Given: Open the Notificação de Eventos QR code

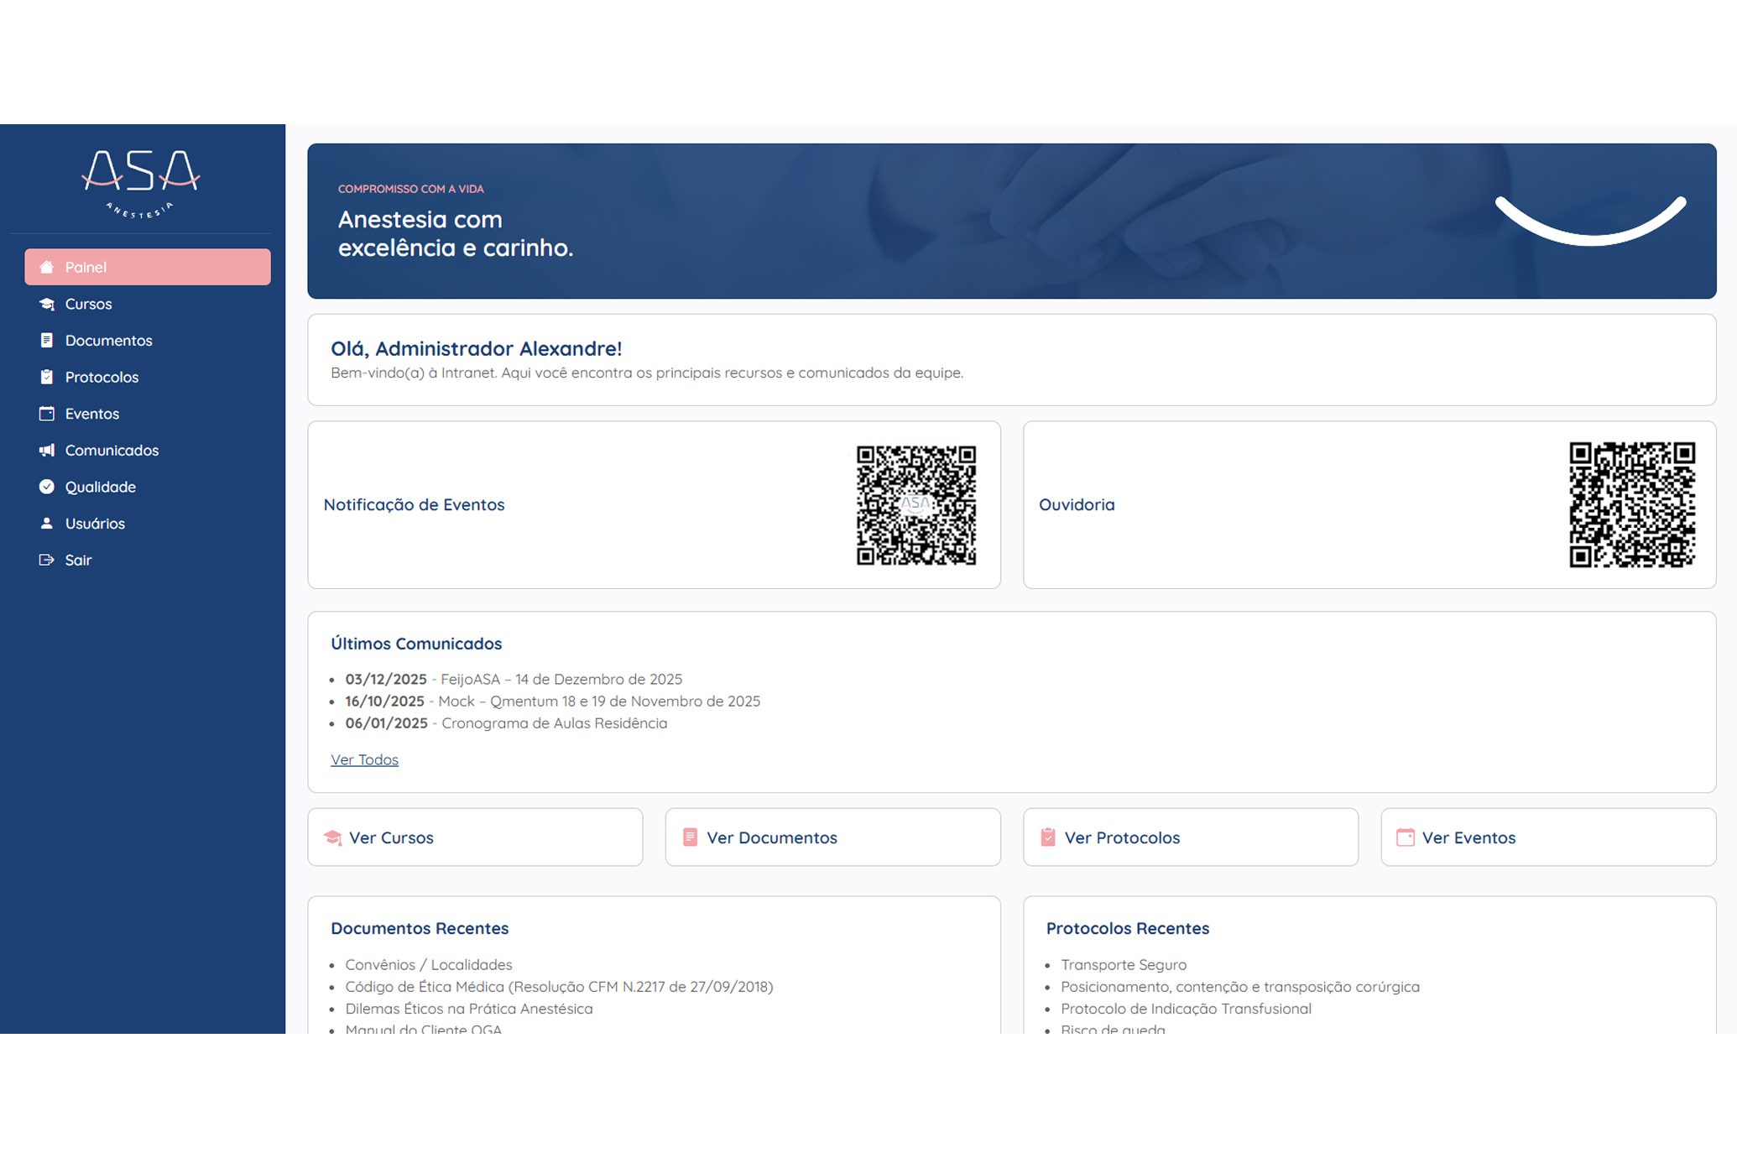Looking at the screenshot, I should pos(916,505).
